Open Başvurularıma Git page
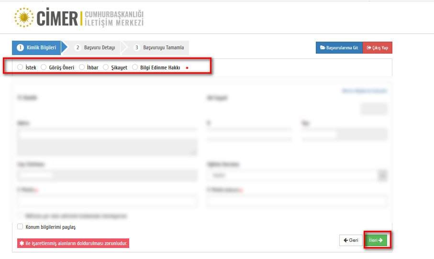Viewport: 434px width, 259px height. coord(339,48)
